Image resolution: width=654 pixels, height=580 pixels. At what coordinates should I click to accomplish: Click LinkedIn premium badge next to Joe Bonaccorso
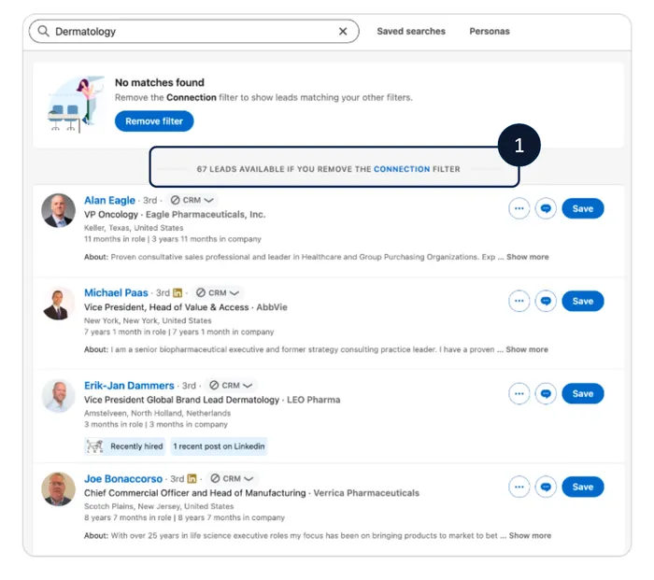point(192,479)
